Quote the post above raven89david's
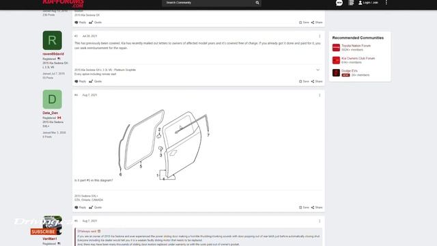Screen dimensions: 437x246 96,23
